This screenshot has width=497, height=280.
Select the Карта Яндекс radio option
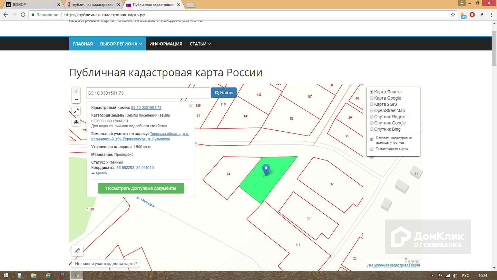372,92
